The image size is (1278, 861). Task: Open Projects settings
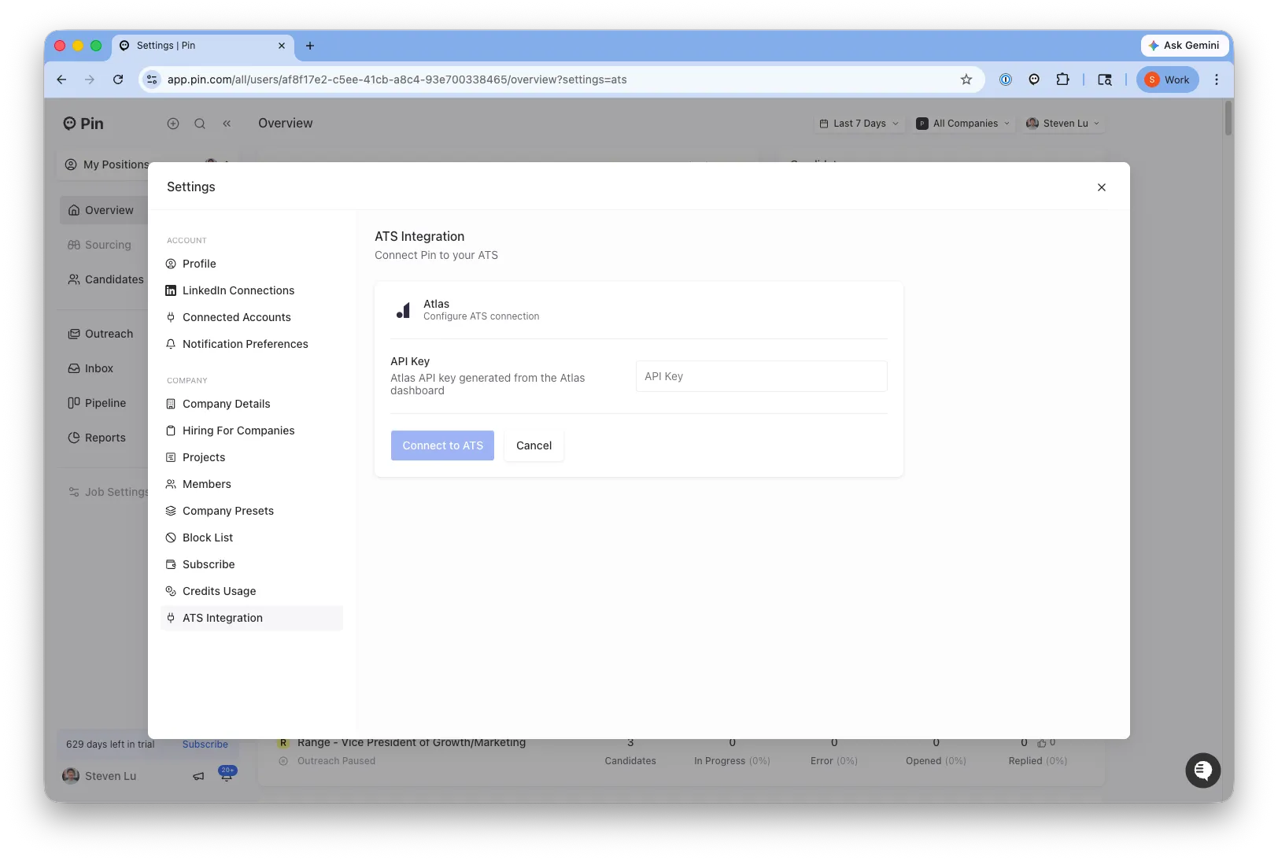252,457
